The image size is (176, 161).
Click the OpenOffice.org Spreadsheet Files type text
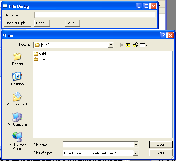click(94, 153)
